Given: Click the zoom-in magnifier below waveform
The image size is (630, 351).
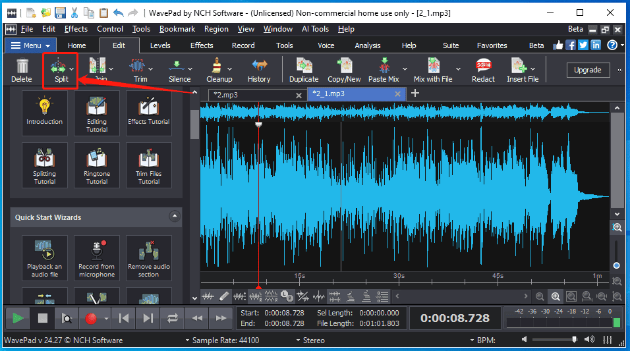Looking at the screenshot, I should (556, 296).
